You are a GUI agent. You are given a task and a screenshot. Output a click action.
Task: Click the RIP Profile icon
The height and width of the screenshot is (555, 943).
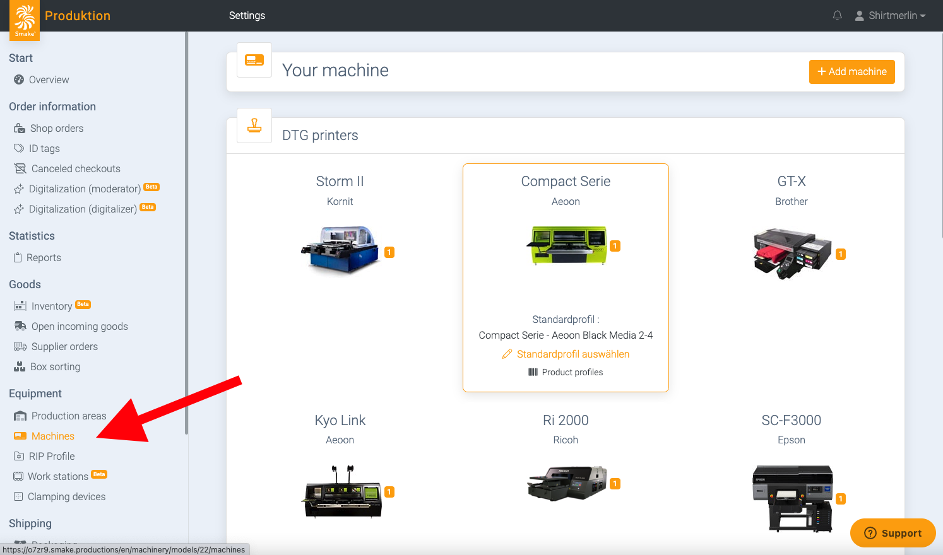click(19, 456)
